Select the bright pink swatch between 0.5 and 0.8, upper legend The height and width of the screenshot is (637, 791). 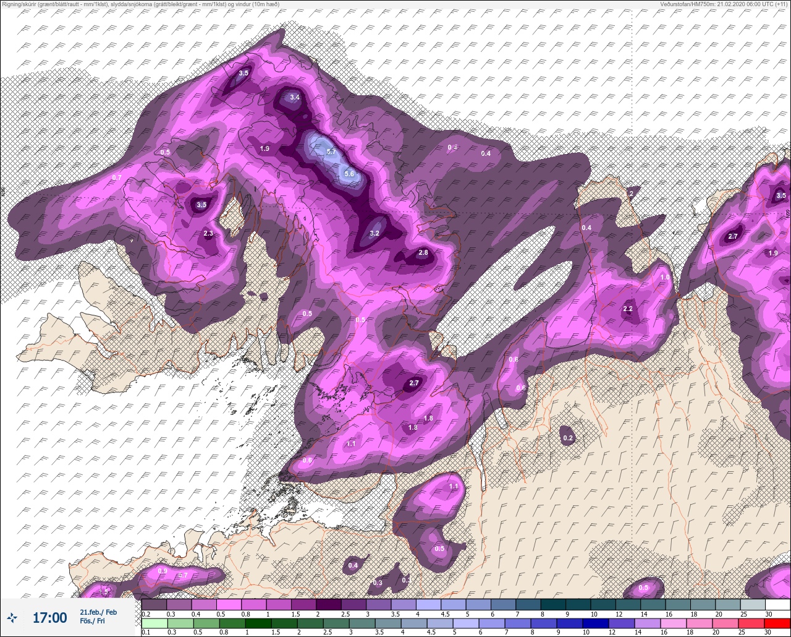click(x=229, y=604)
